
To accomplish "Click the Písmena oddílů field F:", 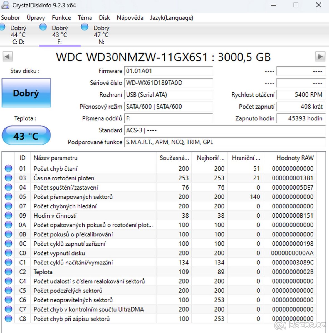I will click(x=169, y=118).
